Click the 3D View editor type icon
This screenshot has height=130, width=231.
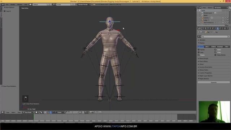[x=3, y=112]
